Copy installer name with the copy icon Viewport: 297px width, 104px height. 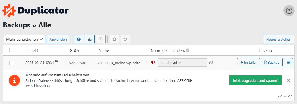tap(211, 63)
